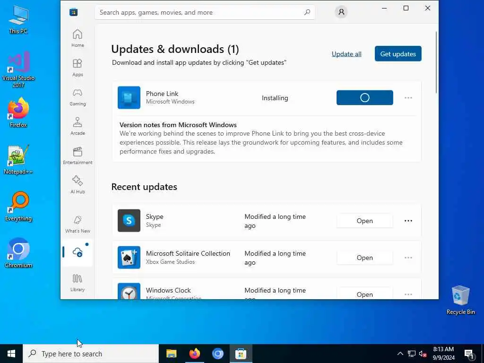This screenshot has width=484, height=363.
Task: Select This PC desktop icon
Action: pos(18,19)
